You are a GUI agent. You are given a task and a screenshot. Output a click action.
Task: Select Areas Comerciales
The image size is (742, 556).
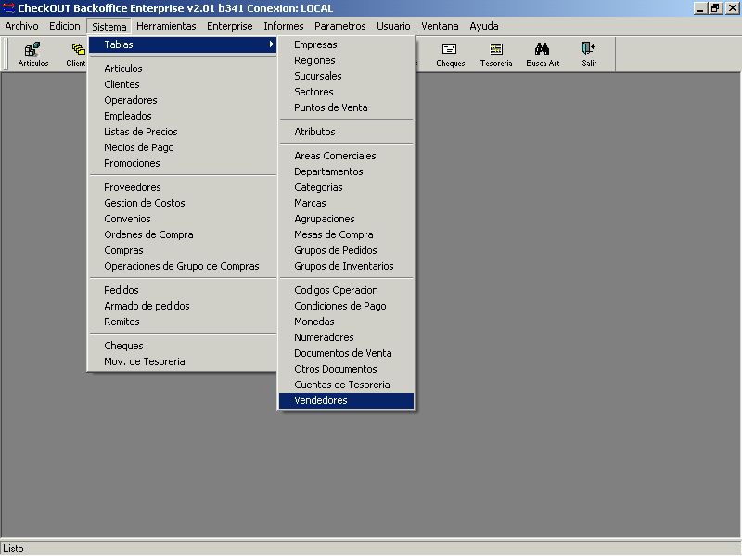pyautogui.click(x=346, y=156)
